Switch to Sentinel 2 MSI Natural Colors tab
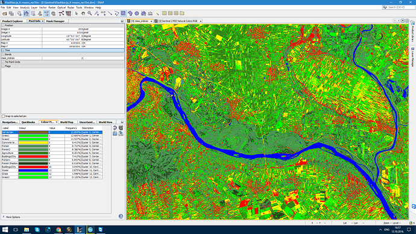Image resolution: width=416 pixels, height=234 pixels. click(x=178, y=21)
